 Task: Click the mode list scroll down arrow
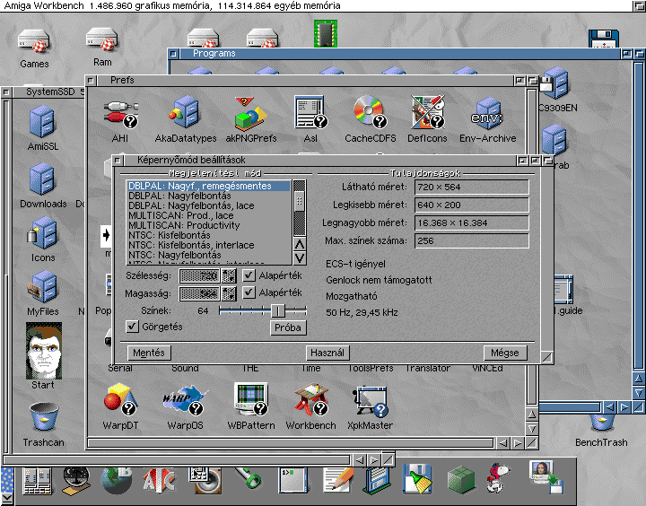300,257
